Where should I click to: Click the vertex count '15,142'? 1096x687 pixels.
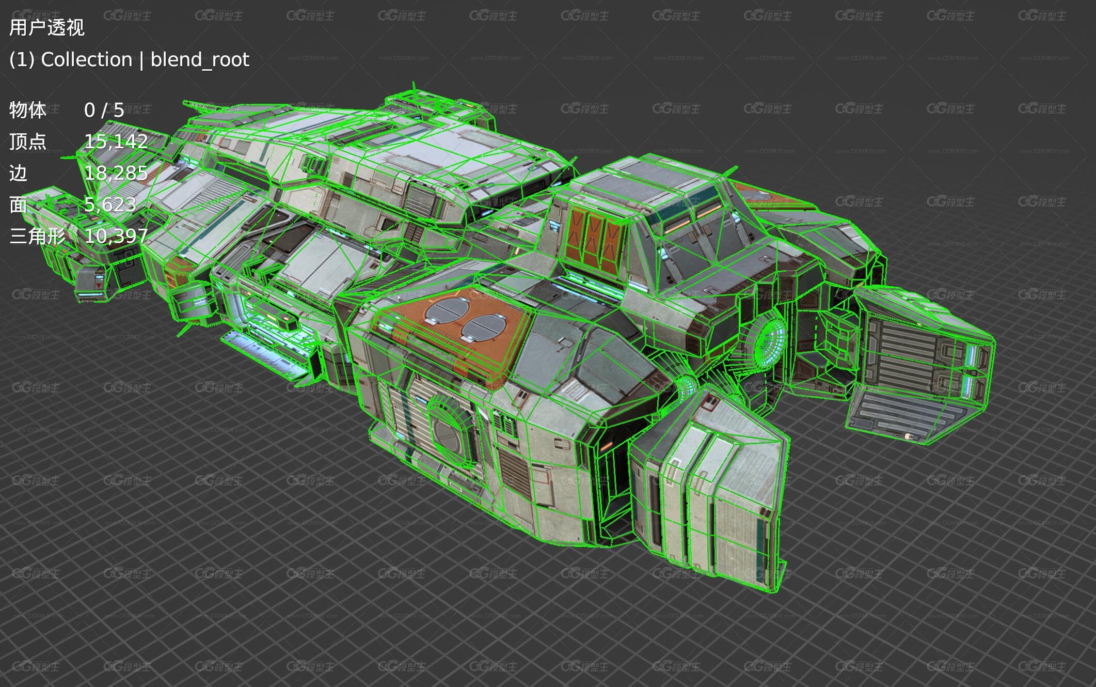click(x=116, y=142)
